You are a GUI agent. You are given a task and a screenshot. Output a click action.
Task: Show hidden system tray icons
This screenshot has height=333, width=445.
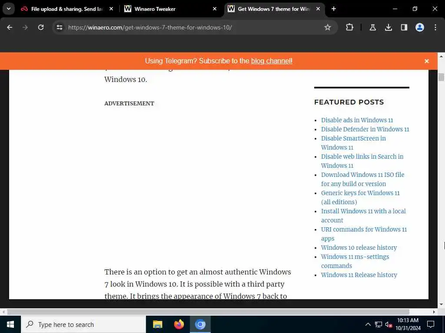[x=368, y=324]
